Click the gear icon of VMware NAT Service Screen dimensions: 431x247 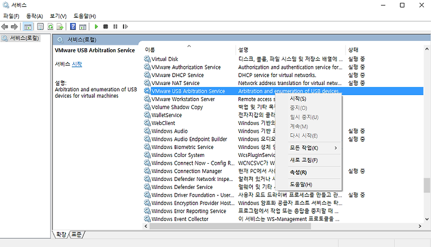tap(147, 83)
